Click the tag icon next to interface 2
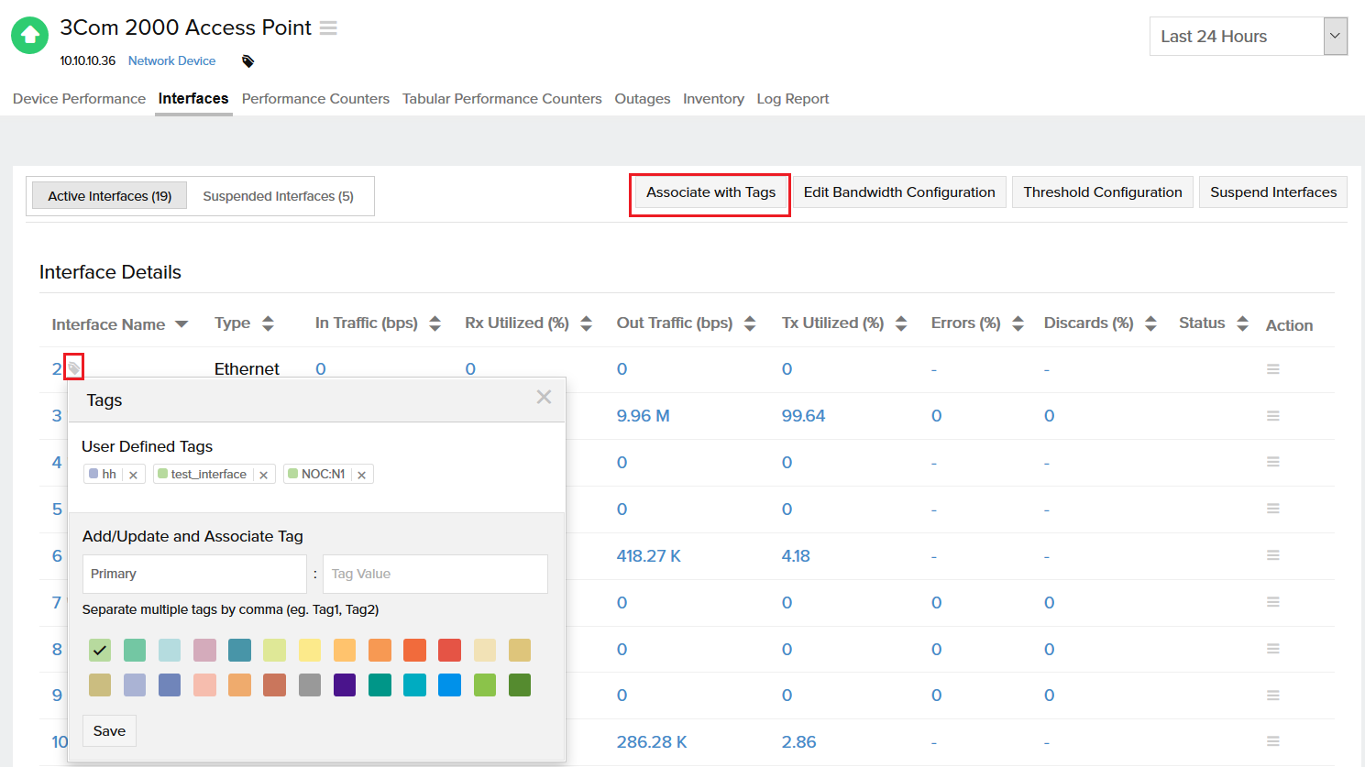 [x=74, y=367]
